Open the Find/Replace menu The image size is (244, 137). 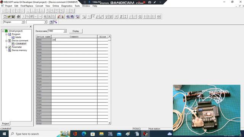point(27,6)
